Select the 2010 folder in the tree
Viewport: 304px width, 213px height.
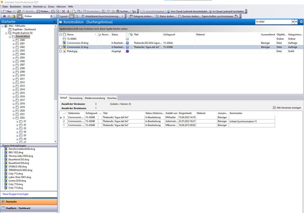pos(22,75)
